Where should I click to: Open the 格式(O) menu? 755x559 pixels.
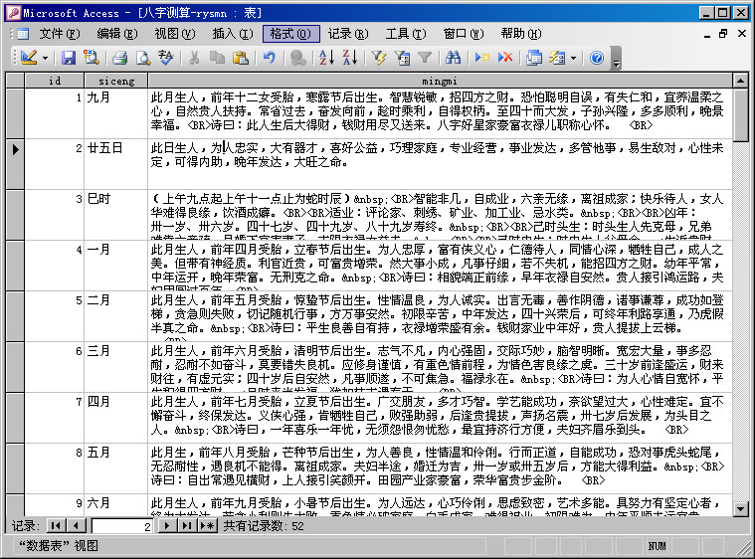(290, 34)
